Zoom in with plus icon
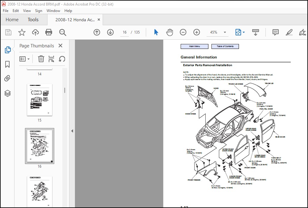The width and height of the screenshot is (308, 208). pos(197,32)
